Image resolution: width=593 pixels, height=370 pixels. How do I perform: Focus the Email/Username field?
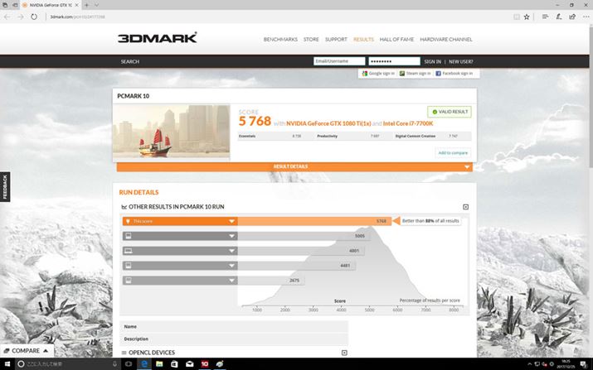tap(339, 61)
